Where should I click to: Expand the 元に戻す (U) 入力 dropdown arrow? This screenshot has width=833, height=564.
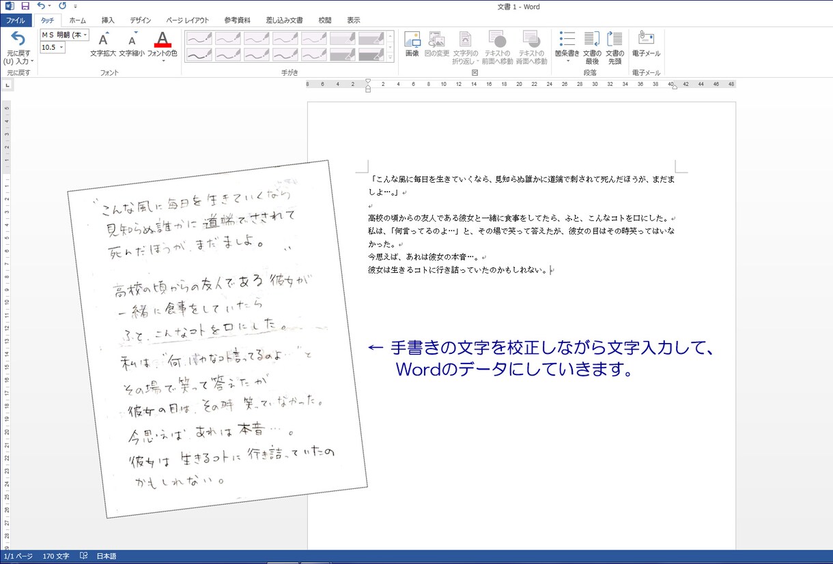[x=32, y=61]
